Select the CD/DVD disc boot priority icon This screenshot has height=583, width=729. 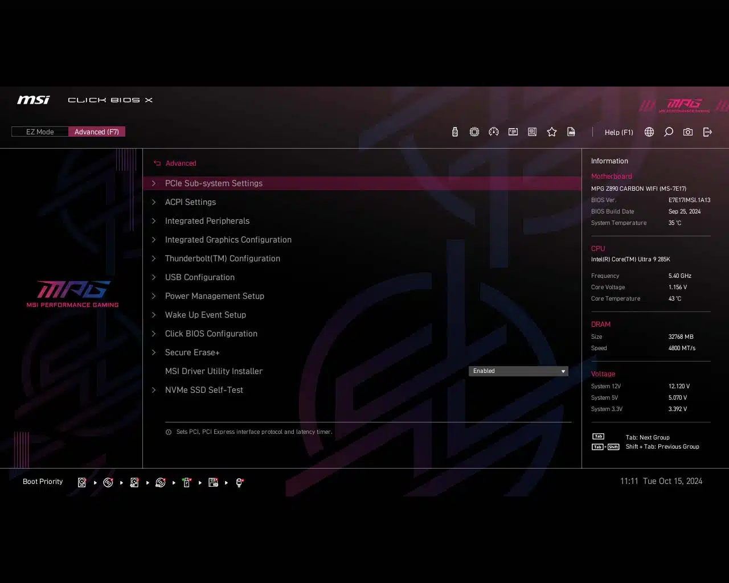point(108,482)
